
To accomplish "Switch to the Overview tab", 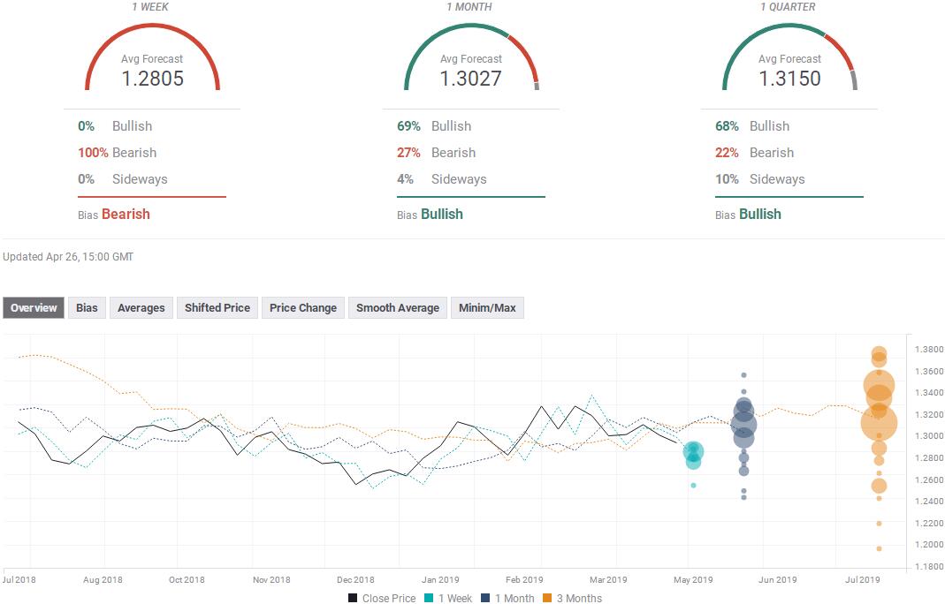I will coord(34,308).
